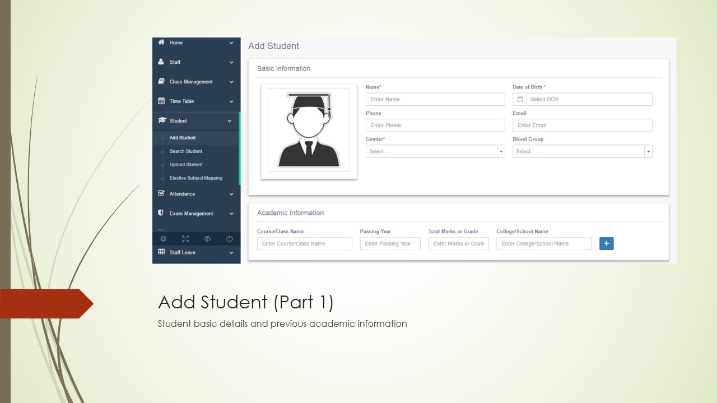This screenshot has height=403, width=717.
Task: Click the Exam Management shield icon
Action: click(x=161, y=213)
